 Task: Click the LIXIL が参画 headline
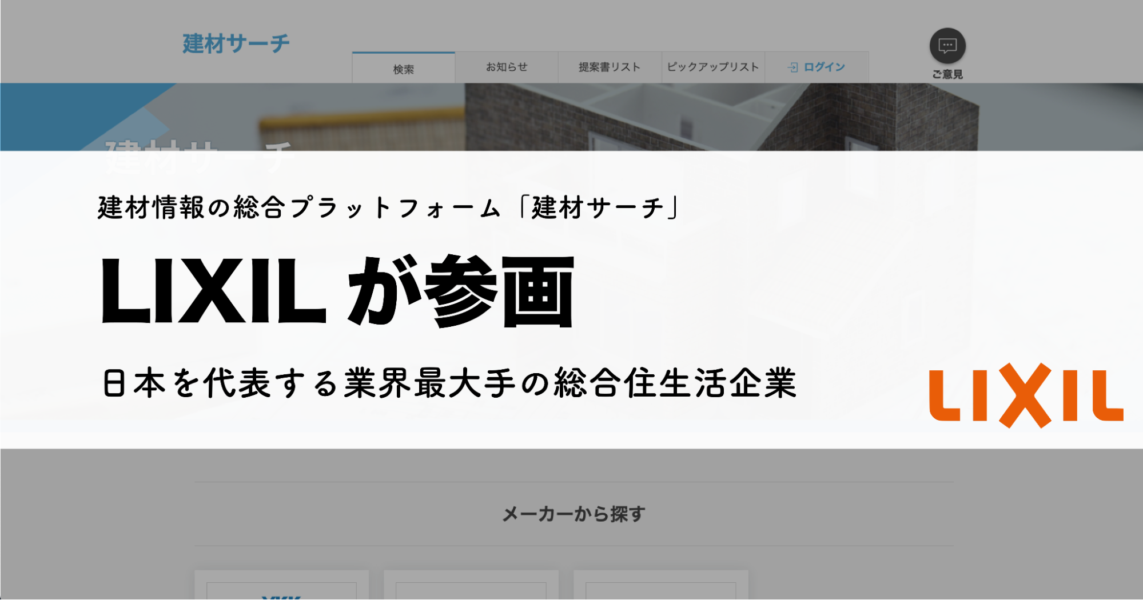[337, 291]
